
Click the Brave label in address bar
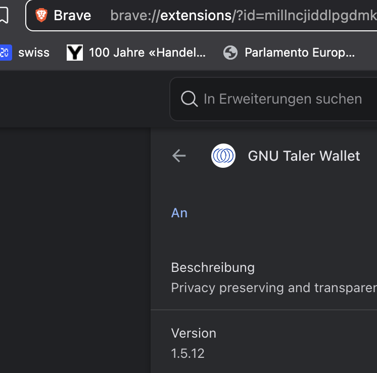coord(72,15)
